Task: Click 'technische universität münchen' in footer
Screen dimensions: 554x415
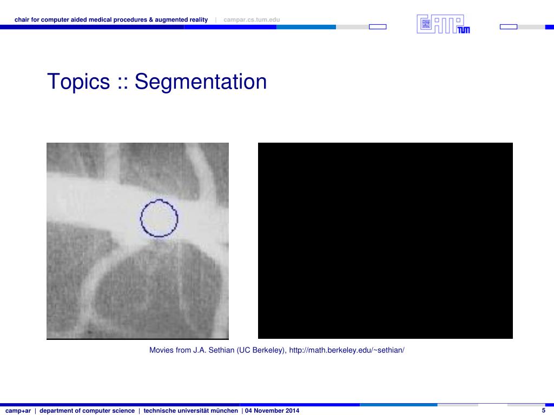Action: pos(191,411)
